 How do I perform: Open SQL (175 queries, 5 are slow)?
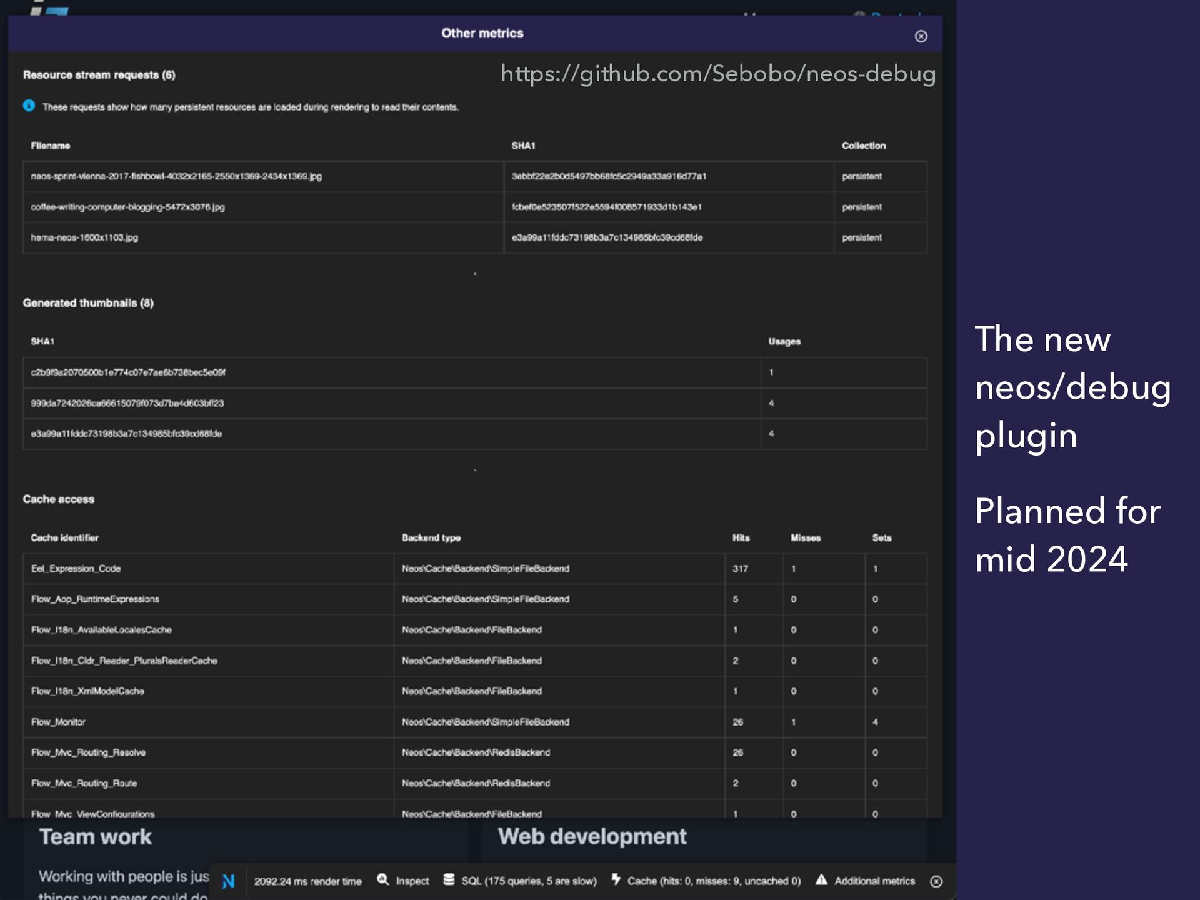(x=520, y=881)
